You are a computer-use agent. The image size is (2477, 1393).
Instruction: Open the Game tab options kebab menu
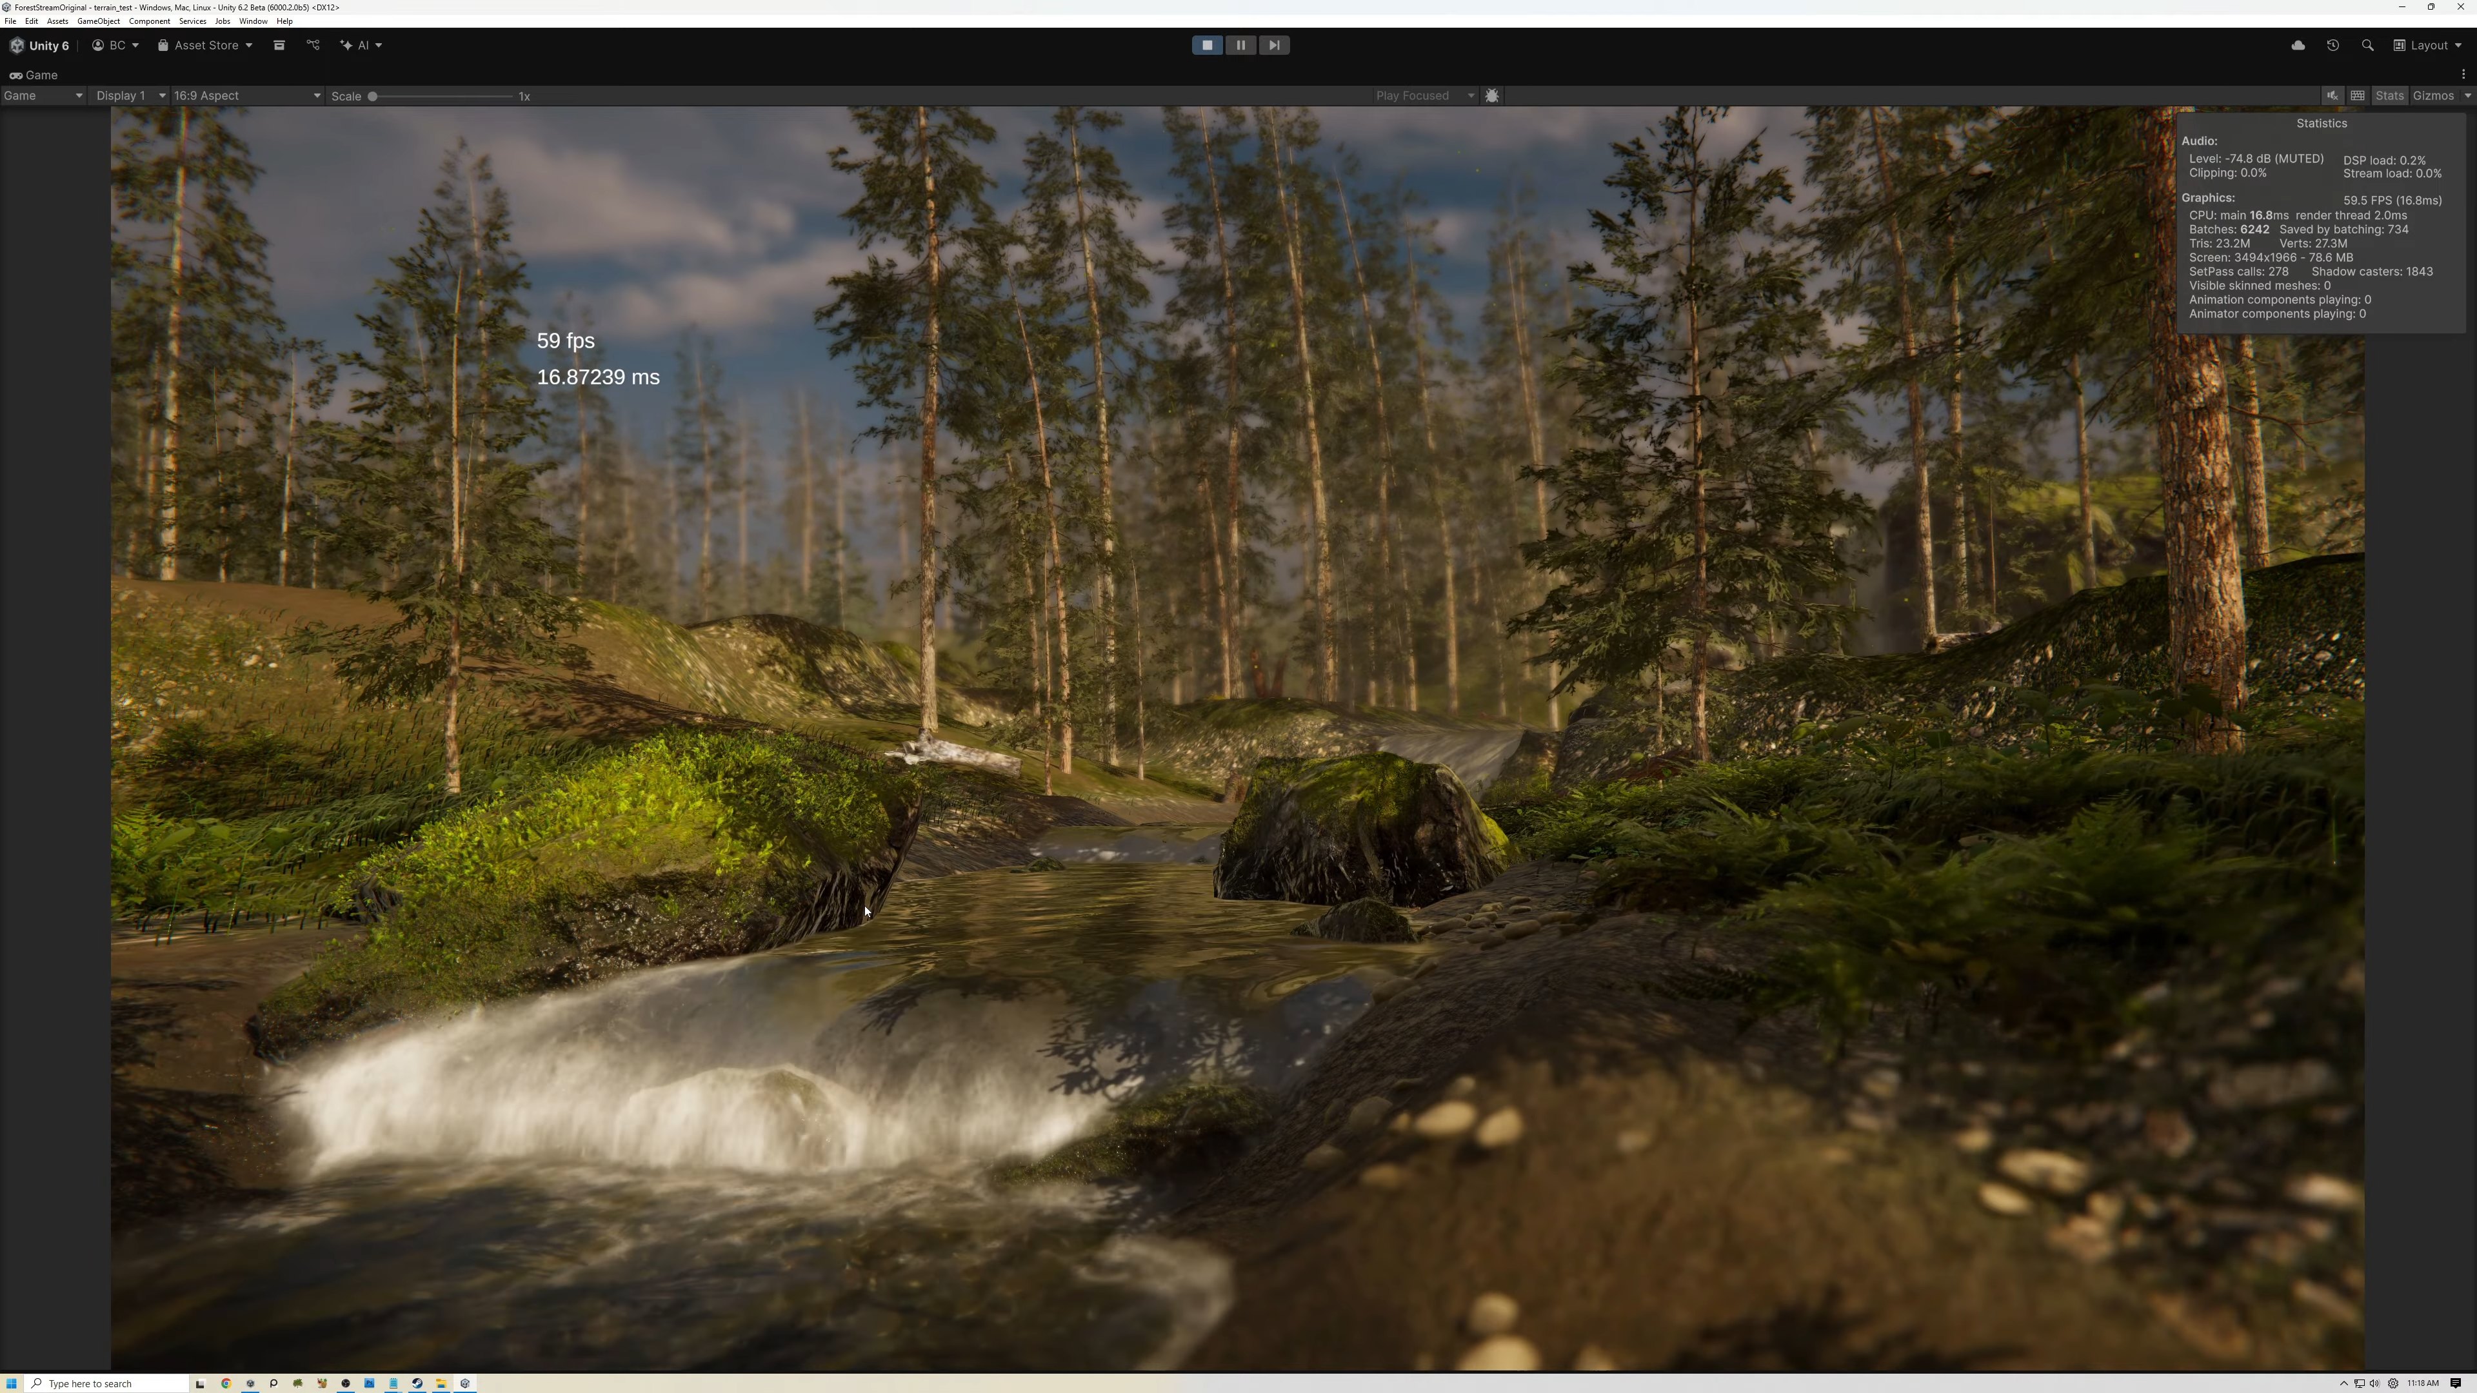pos(2463,74)
